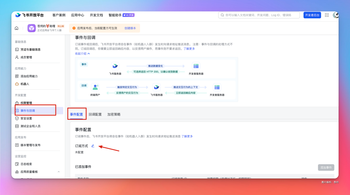The image size is (350, 195).
Task: Click the home icon in the breadcrumb bar
Action: click(16, 28)
